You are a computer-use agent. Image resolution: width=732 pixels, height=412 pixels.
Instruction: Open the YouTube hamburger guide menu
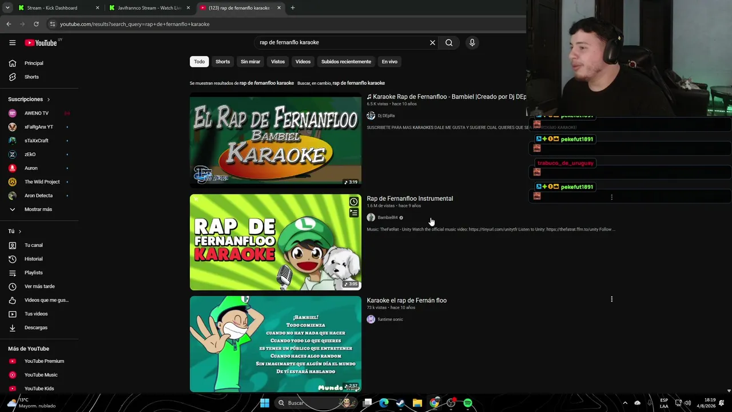12,42
